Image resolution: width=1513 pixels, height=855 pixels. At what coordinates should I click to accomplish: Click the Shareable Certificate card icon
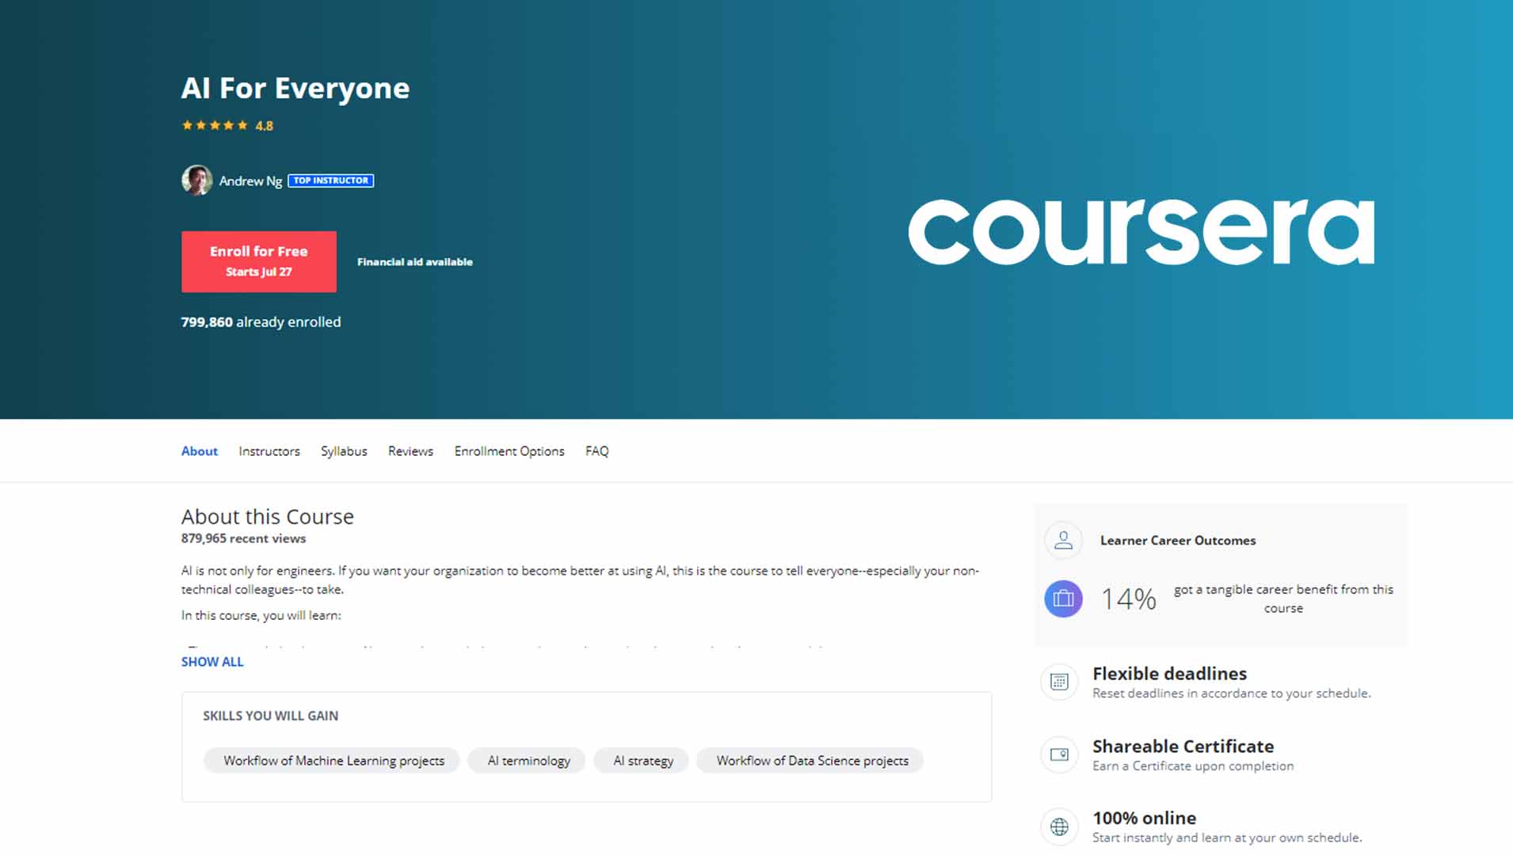[x=1059, y=754]
